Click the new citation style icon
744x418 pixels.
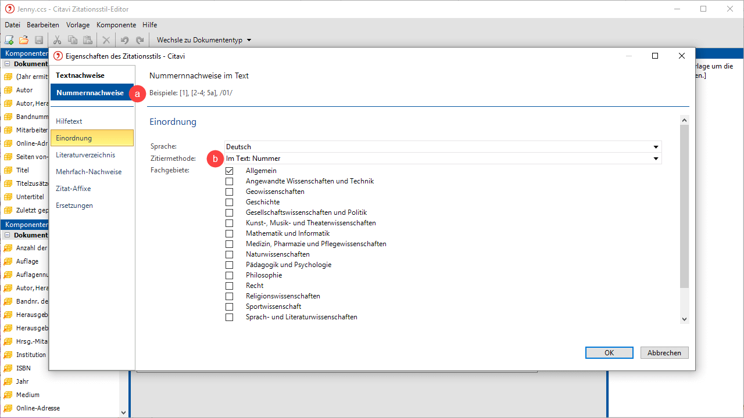pyautogui.click(x=9, y=40)
